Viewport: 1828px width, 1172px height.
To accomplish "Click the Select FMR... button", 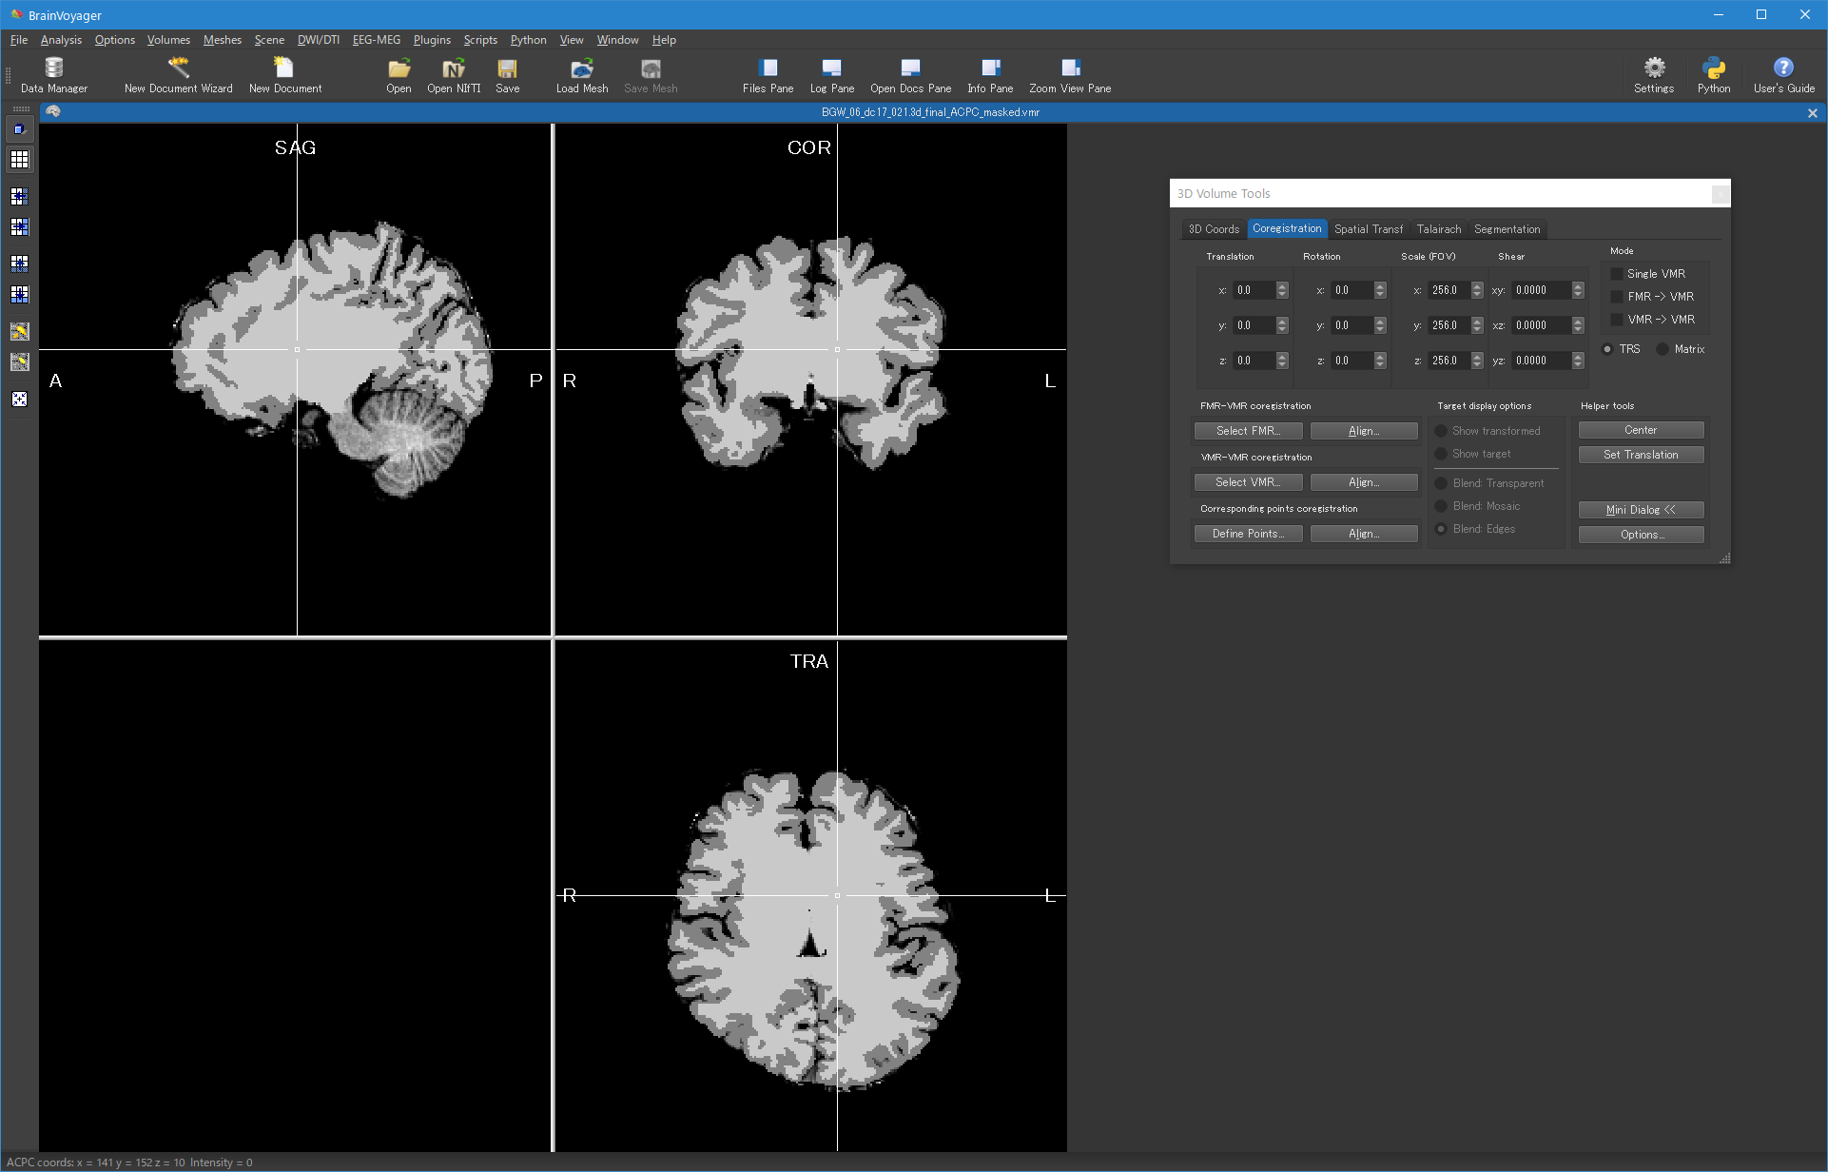I will click(x=1248, y=431).
